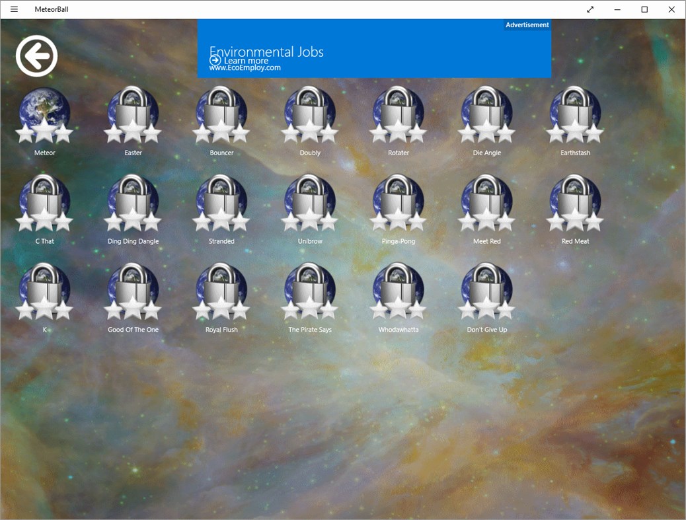Click the Rotater level label
The image size is (686, 520).
(x=398, y=153)
